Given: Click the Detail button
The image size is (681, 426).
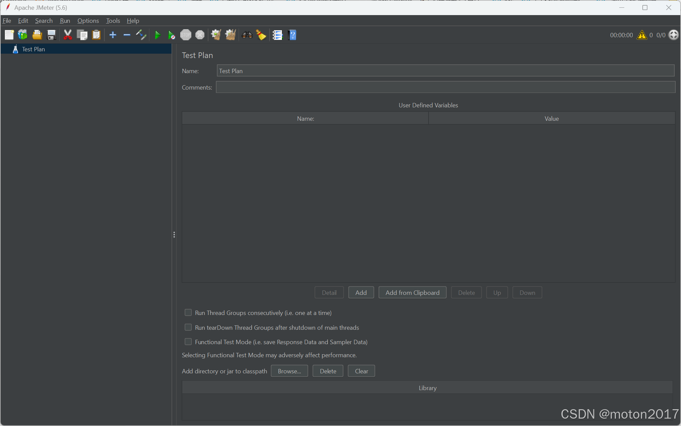Looking at the screenshot, I should point(329,292).
